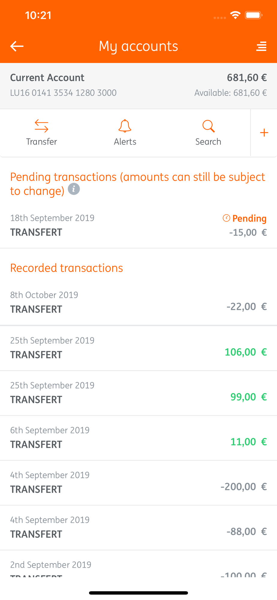Select the 106,00 € transfer entry
The height and width of the screenshot is (600, 277).
pos(138,348)
